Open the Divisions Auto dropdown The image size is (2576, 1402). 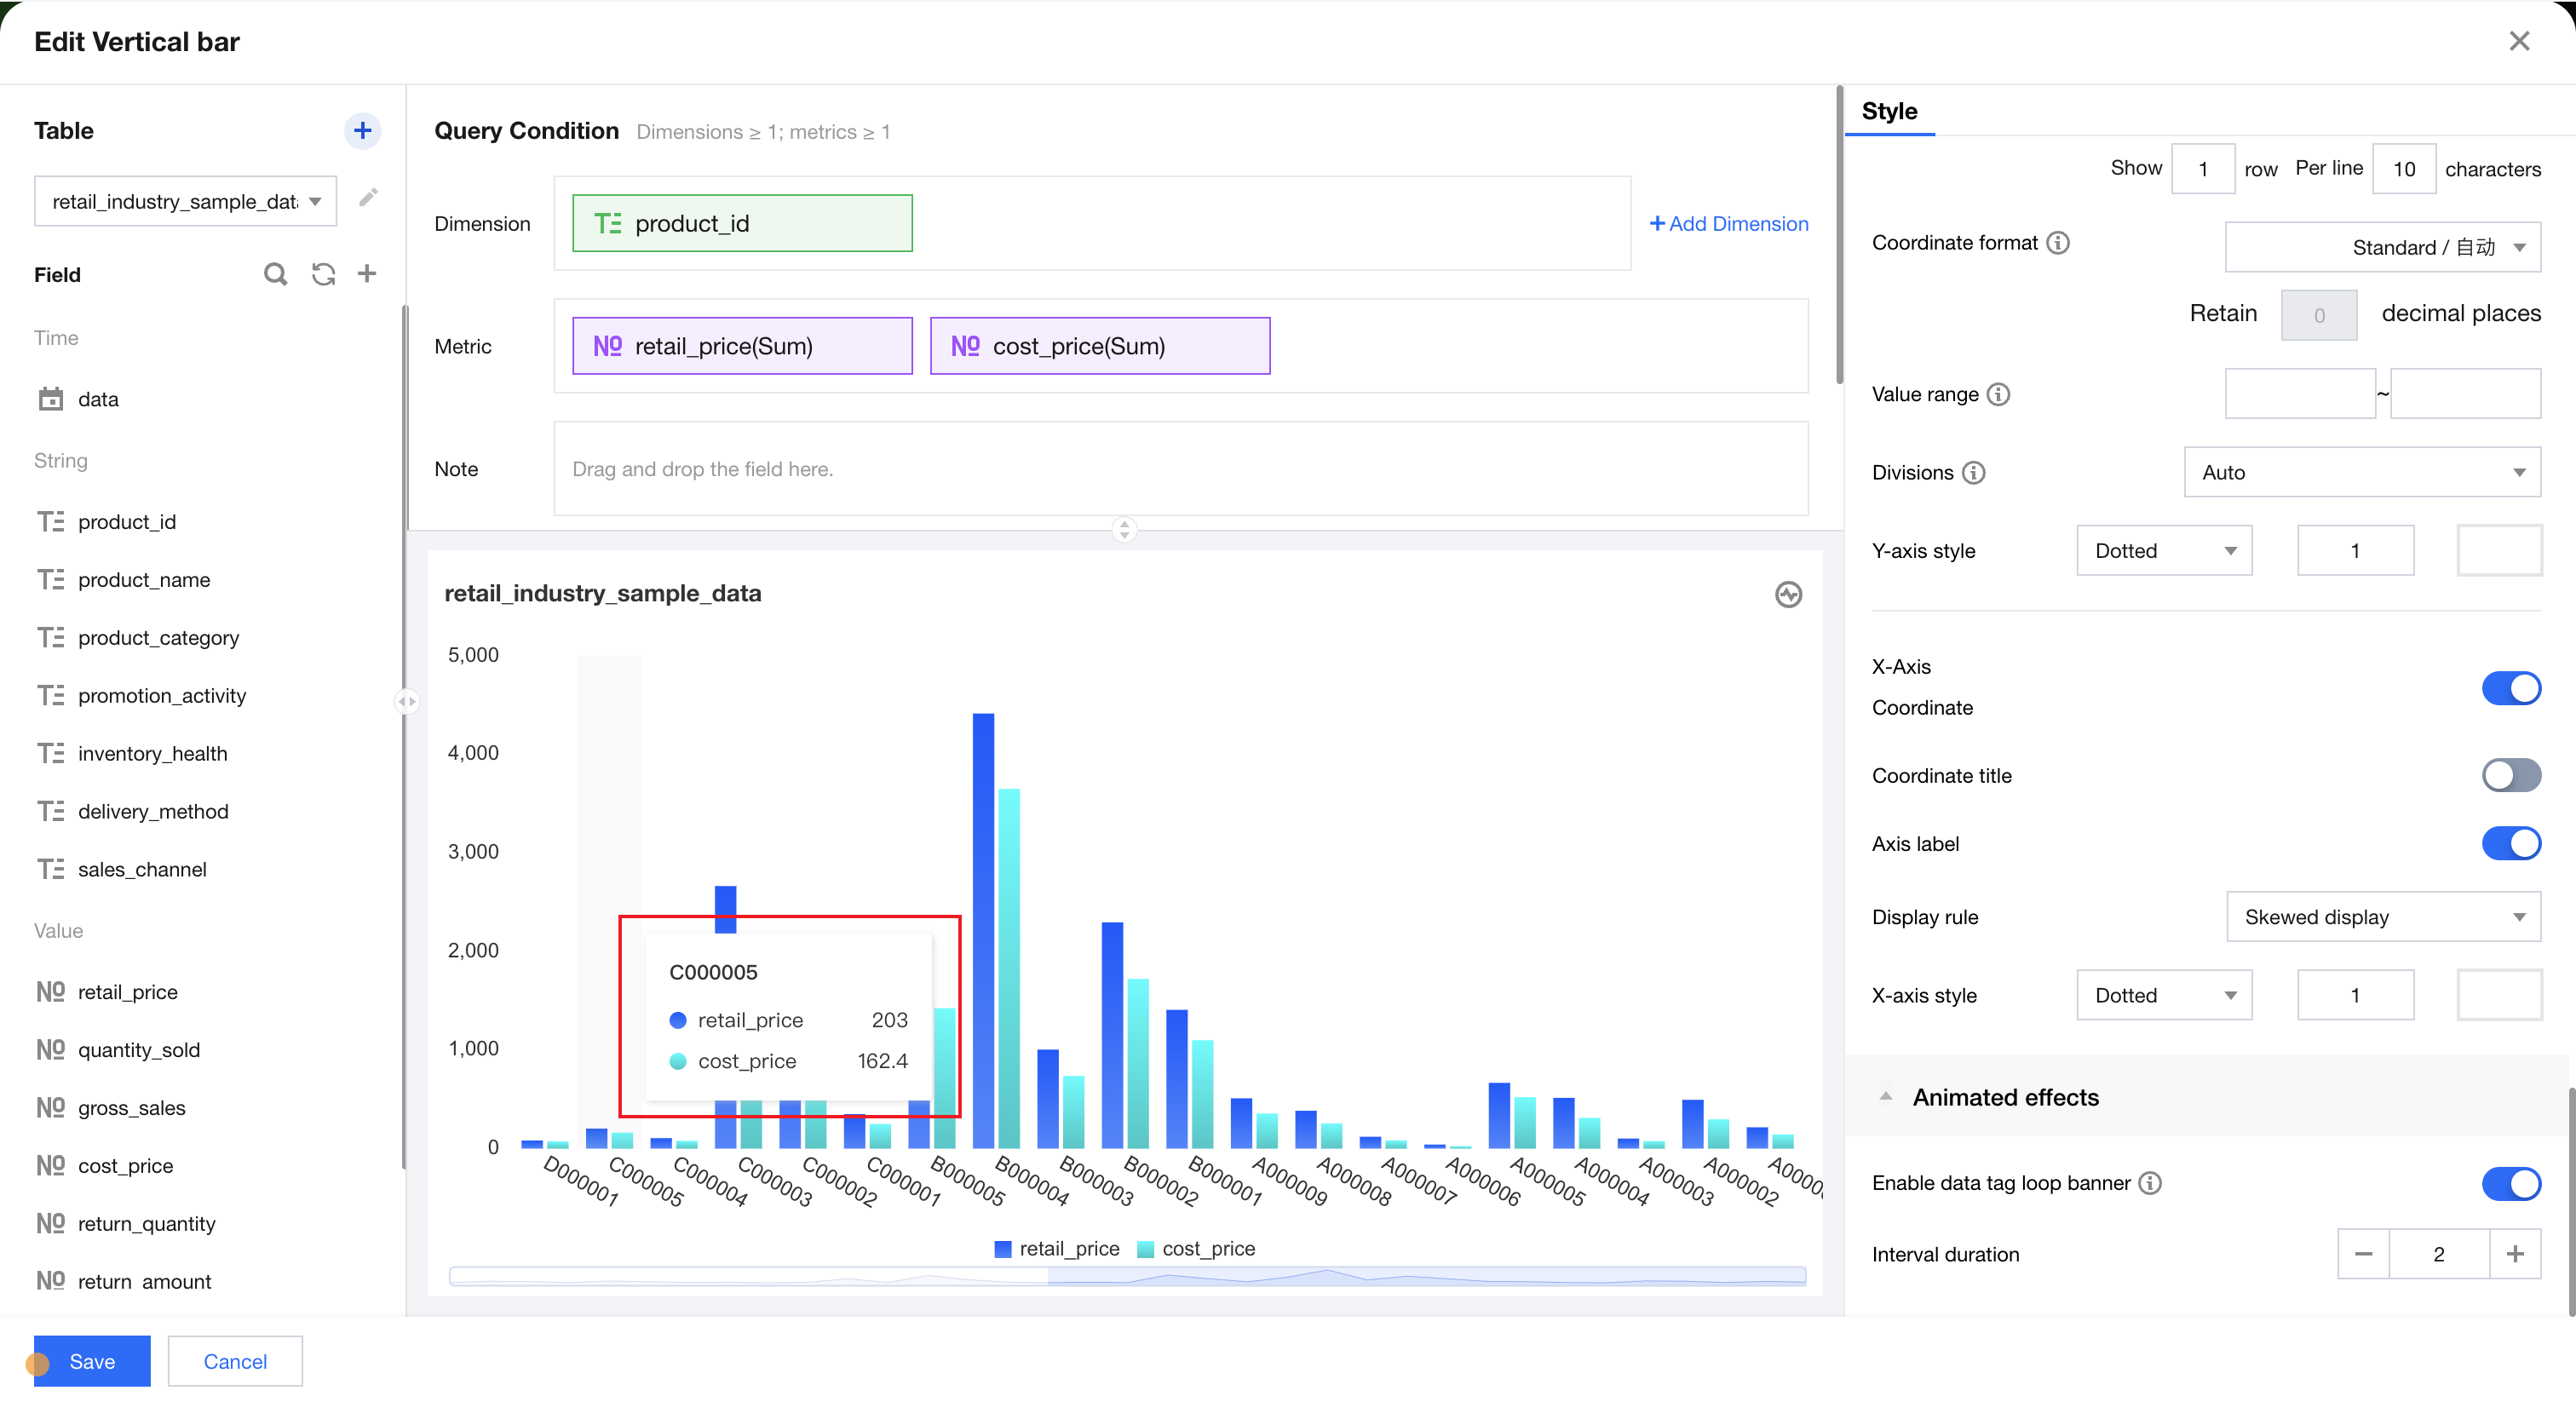[x=2361, y=472]
